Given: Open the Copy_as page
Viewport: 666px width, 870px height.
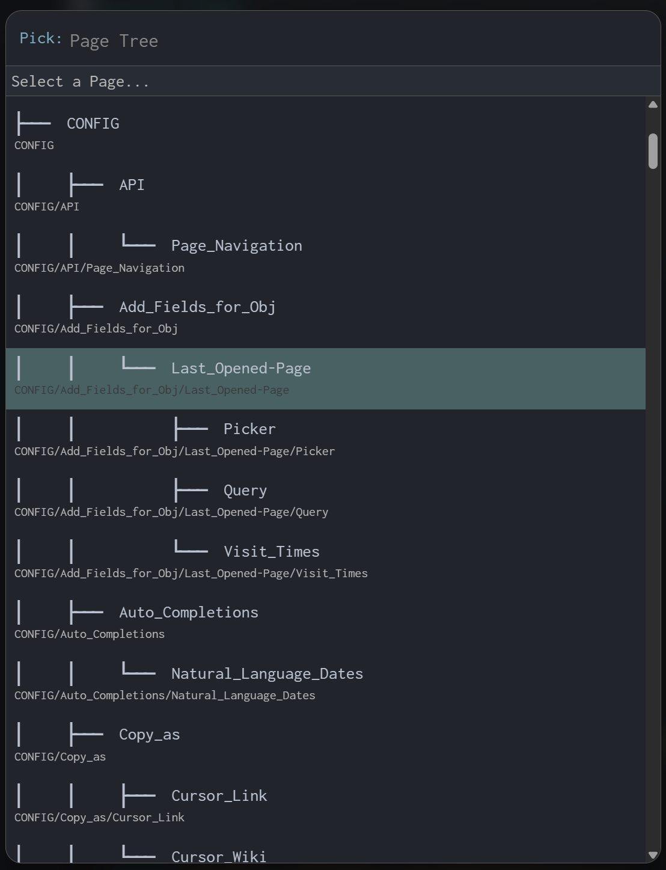Looking at the screenshot, I should point(149,735).
